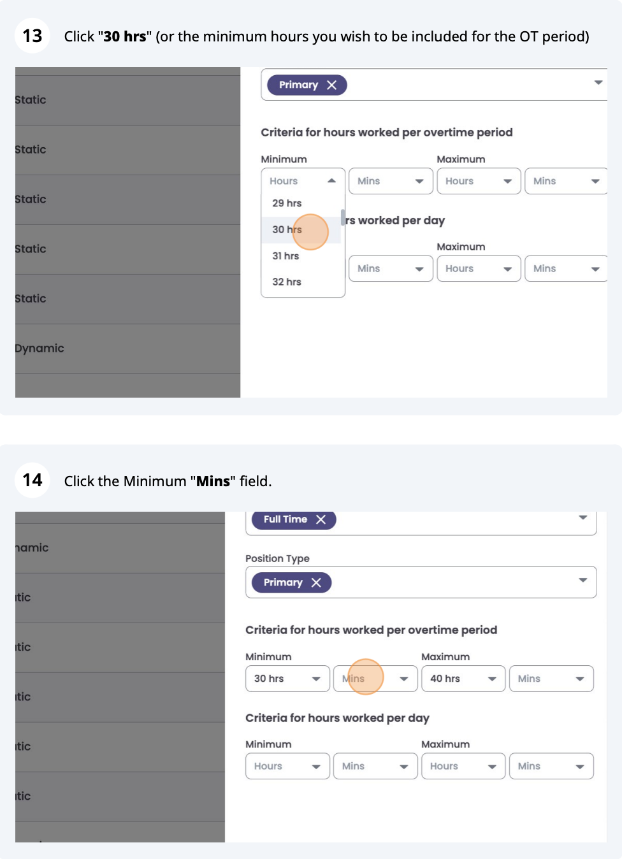Open the 30 hrs Minimum dropdown
This screenshot has width=622, height=859.
pos(287,679)
